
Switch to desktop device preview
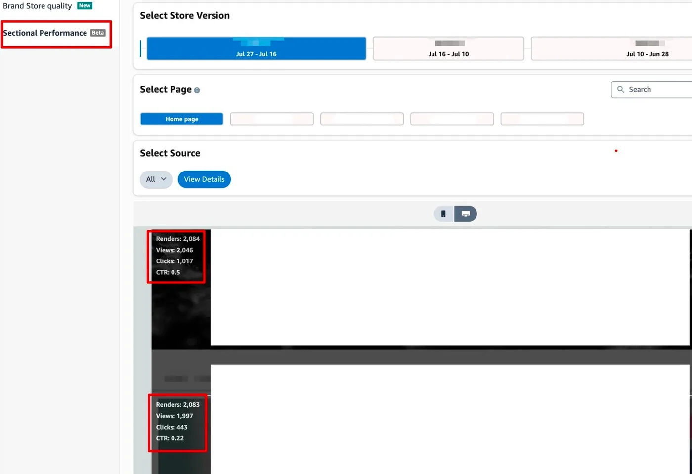466,214
